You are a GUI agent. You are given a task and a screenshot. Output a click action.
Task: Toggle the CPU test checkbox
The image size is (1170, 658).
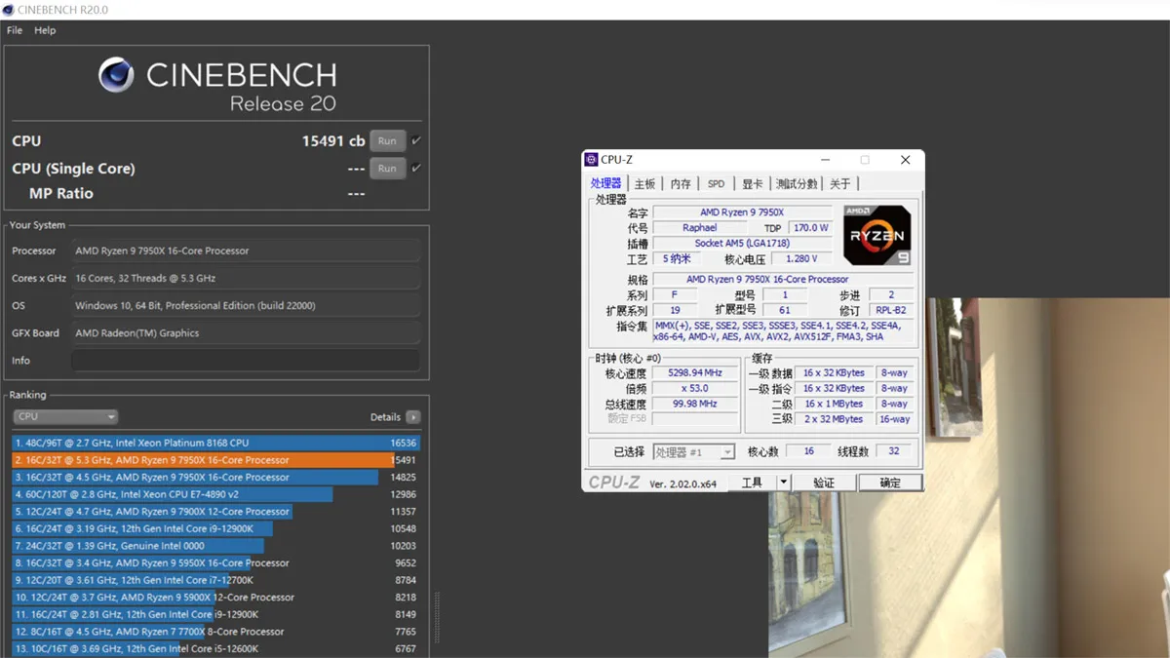pyautogui.click(x=416, y=141)
